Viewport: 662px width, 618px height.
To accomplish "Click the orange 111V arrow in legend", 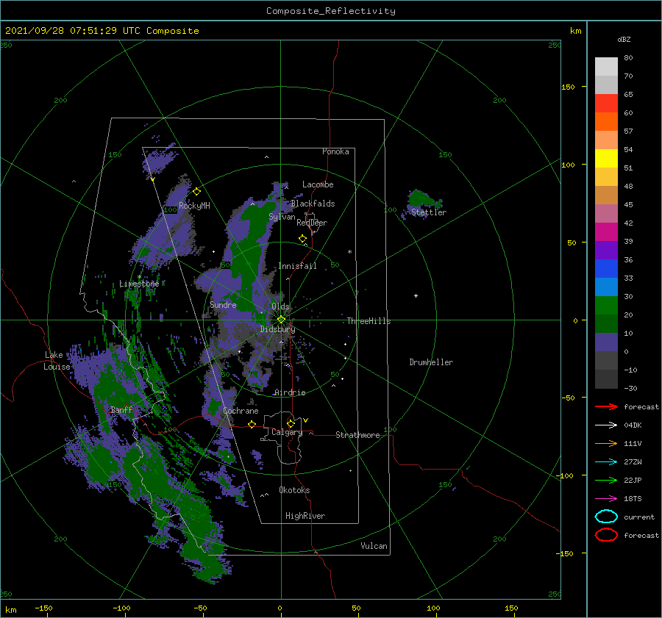I will (606, 443).
